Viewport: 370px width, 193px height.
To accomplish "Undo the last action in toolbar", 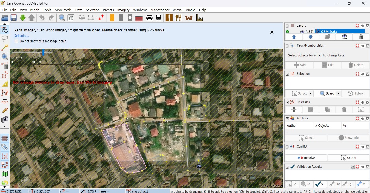I will pyautogui.click(x=42, y=18).
